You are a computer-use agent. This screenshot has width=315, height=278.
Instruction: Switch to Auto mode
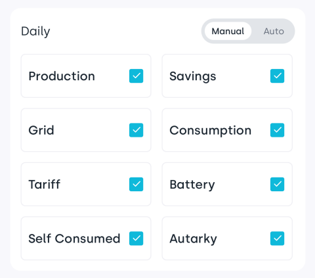tap(274, 31)
